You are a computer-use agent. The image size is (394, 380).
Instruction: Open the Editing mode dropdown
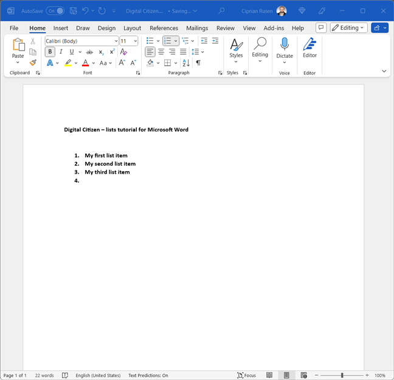click(348, 27)
